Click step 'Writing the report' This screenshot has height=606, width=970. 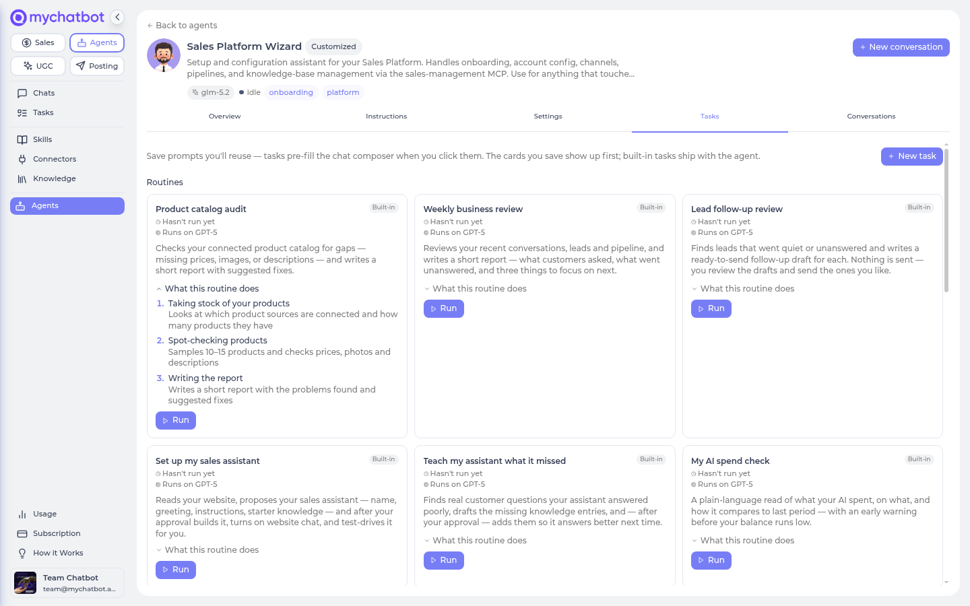205,378
